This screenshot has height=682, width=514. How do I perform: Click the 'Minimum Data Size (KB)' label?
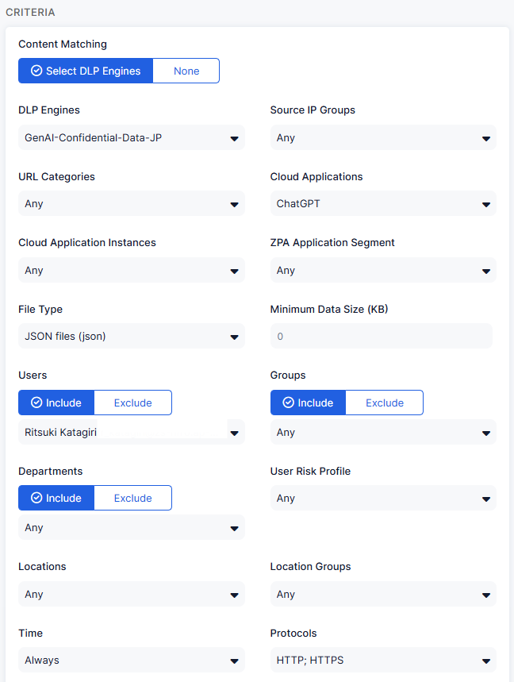[329, 310]
